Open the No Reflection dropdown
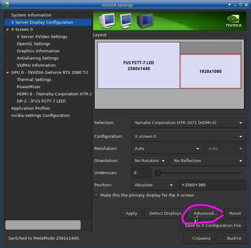This screenshot has height=248, width=251. [x=208, y=160]
